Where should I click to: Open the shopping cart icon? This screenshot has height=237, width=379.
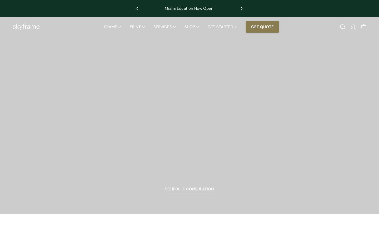point(363,27)
